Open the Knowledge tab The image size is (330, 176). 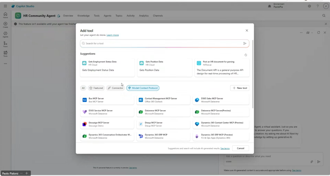[x=83, y=15]
